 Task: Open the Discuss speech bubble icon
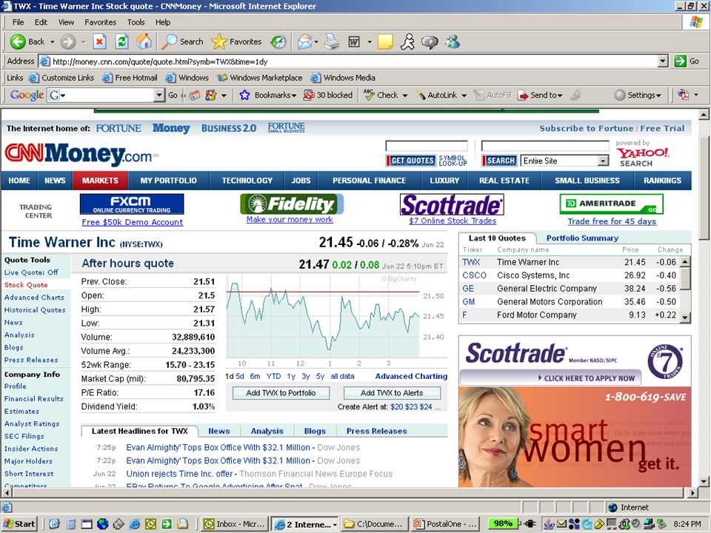[430, 42]
